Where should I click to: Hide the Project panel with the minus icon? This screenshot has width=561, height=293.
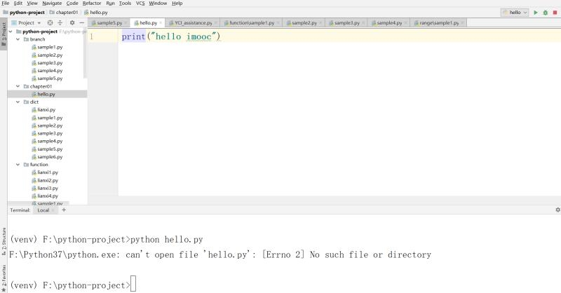click(x=81, y=22)
